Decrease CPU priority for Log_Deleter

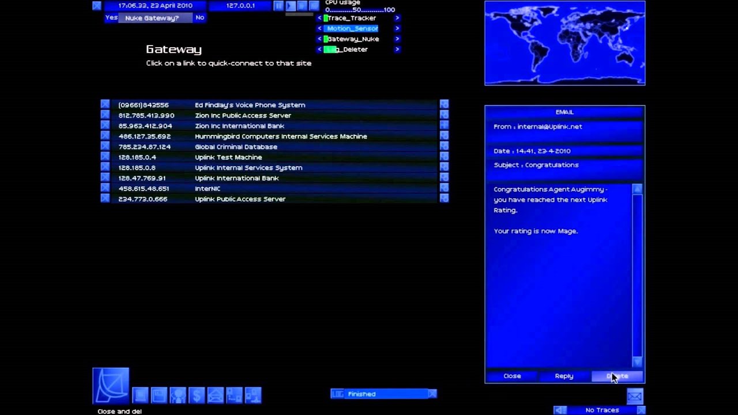pyautogui.click(x=319, y=49)
